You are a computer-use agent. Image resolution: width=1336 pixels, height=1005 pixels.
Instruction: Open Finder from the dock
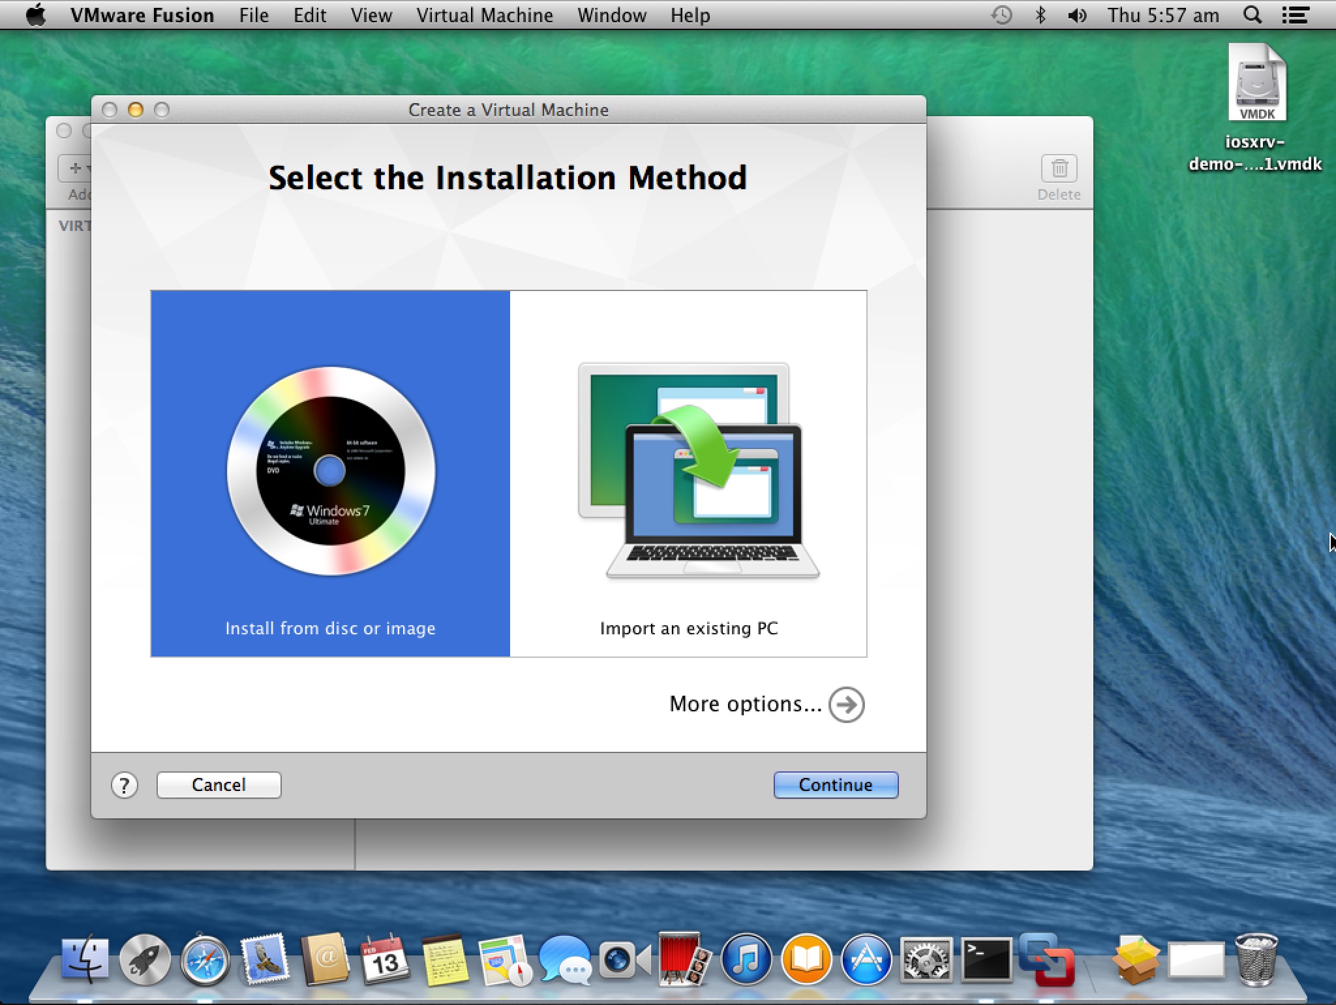pos(85,960)
